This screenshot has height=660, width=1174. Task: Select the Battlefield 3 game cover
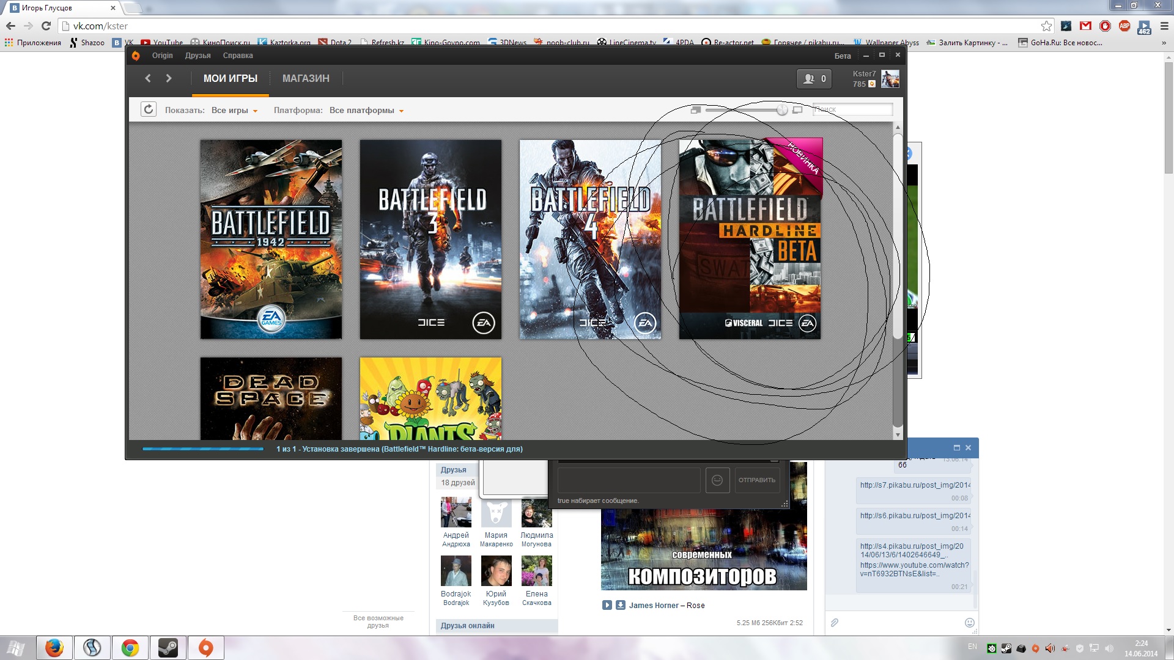tap(430, 240)
